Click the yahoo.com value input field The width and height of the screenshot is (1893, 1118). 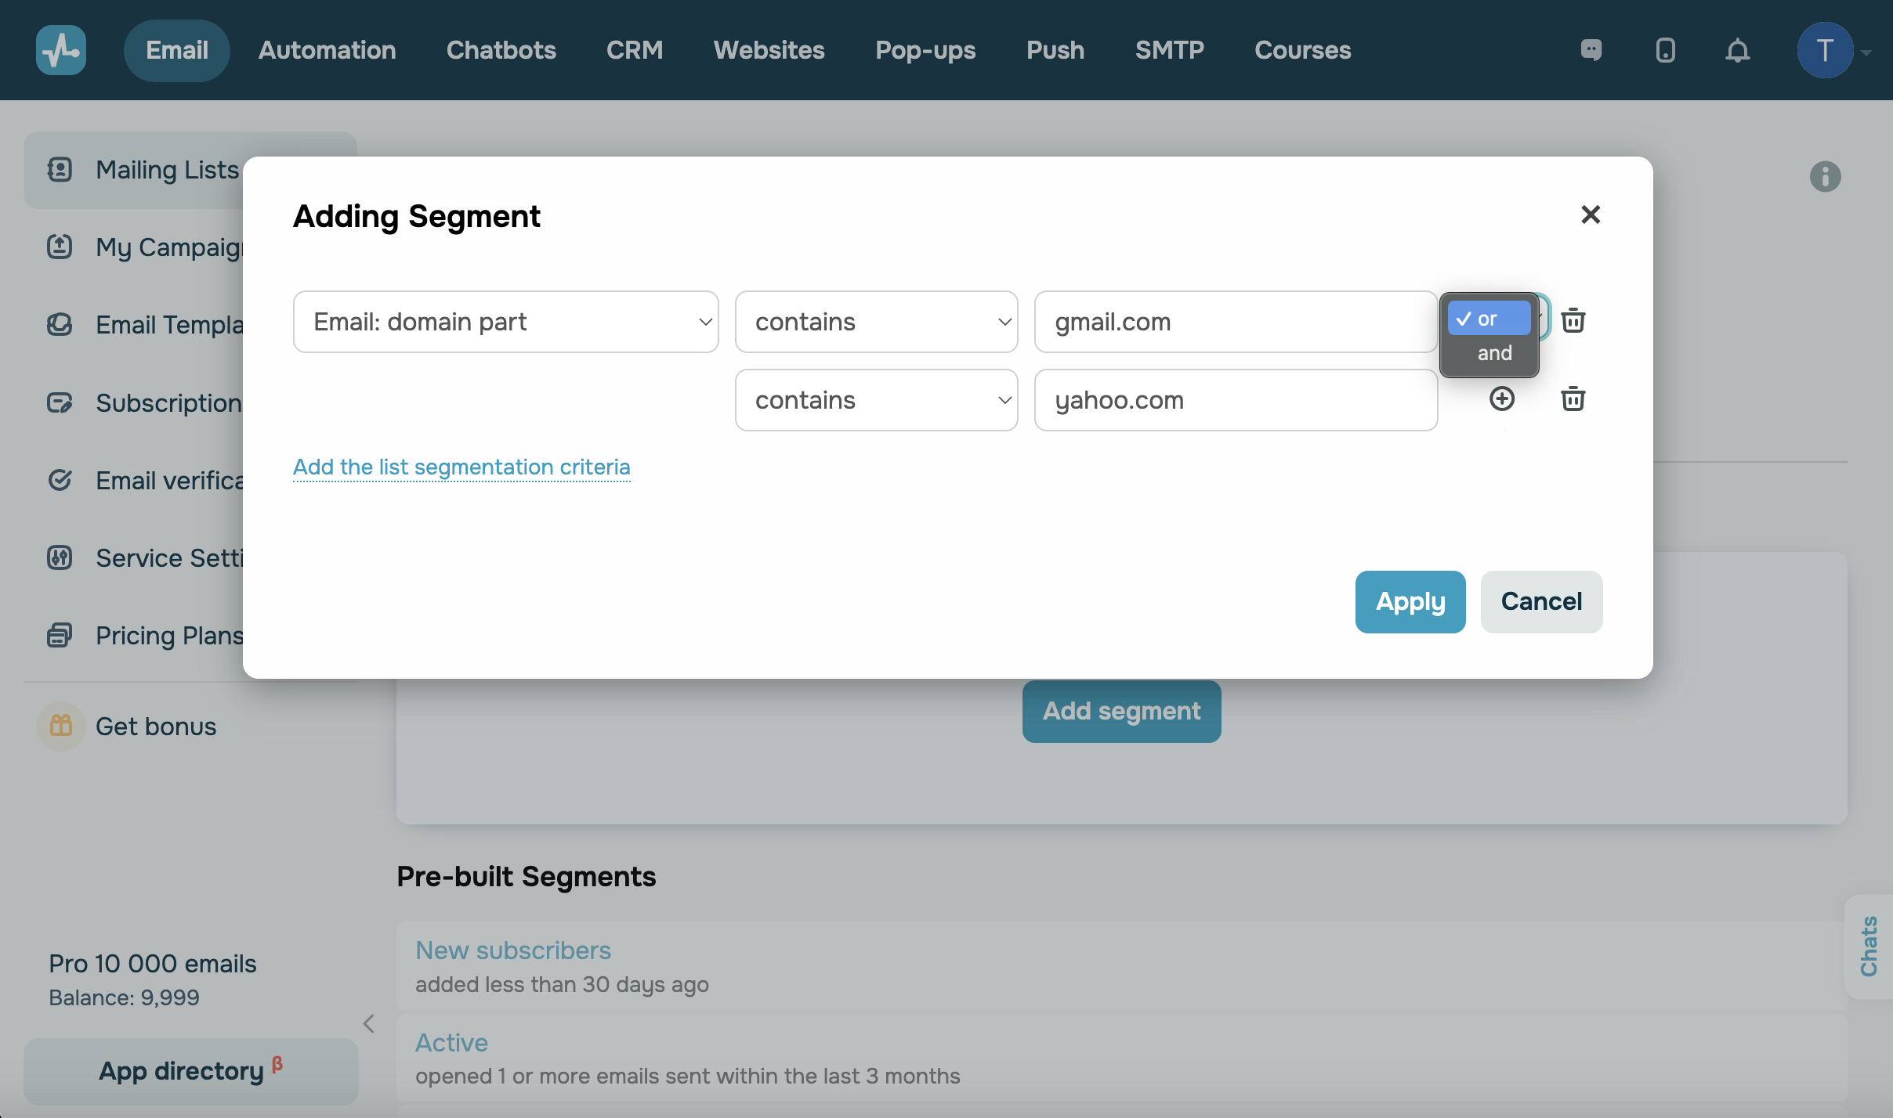[x=1235, y=400]
